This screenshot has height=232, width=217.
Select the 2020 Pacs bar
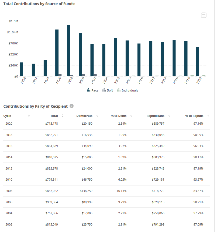pyautogui.click(x=198, y=62)
